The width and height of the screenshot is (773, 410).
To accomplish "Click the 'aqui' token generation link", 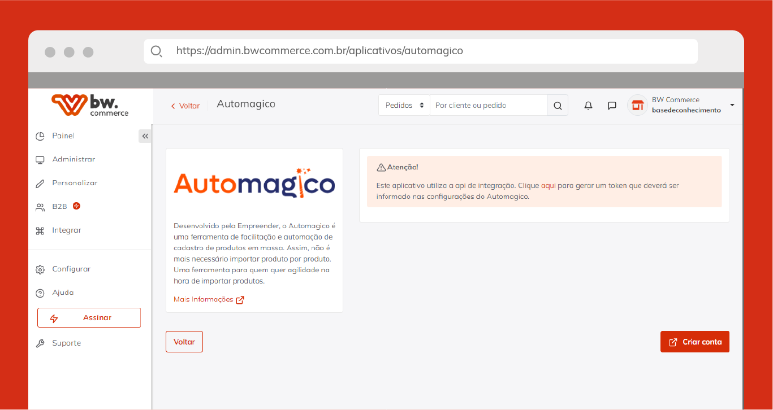I will tap(549, 185).
